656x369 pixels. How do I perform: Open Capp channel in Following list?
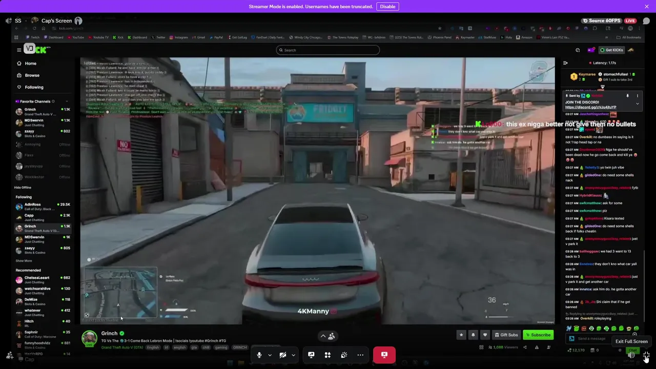pyautogui.click(x=42, y=217)
